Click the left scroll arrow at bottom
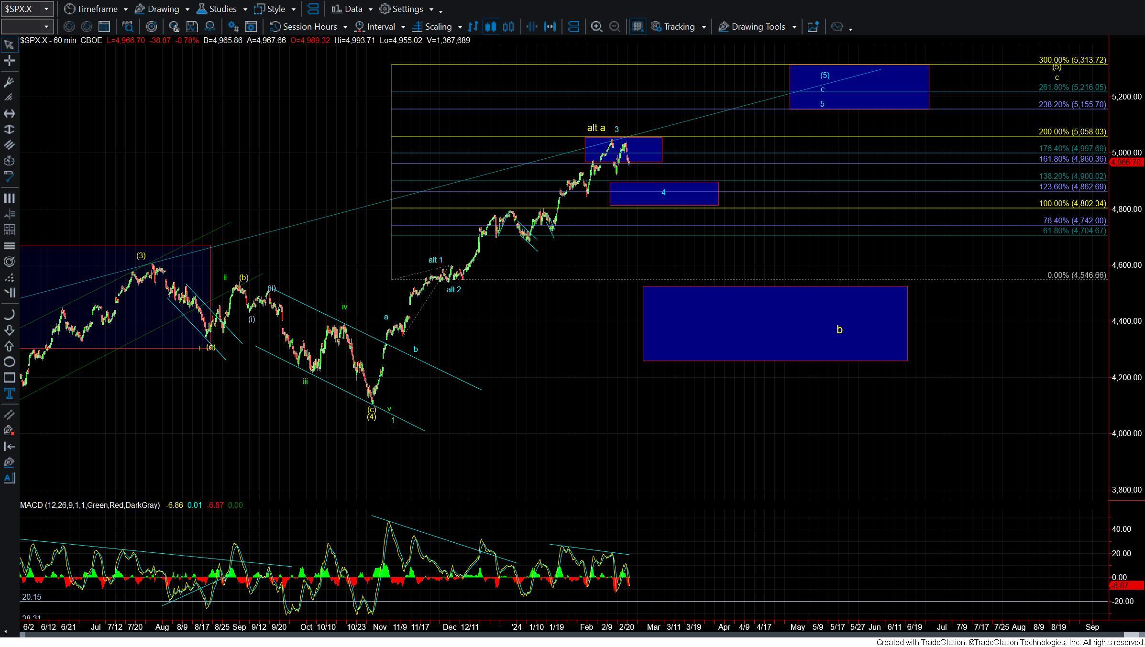 click(5, 631)
